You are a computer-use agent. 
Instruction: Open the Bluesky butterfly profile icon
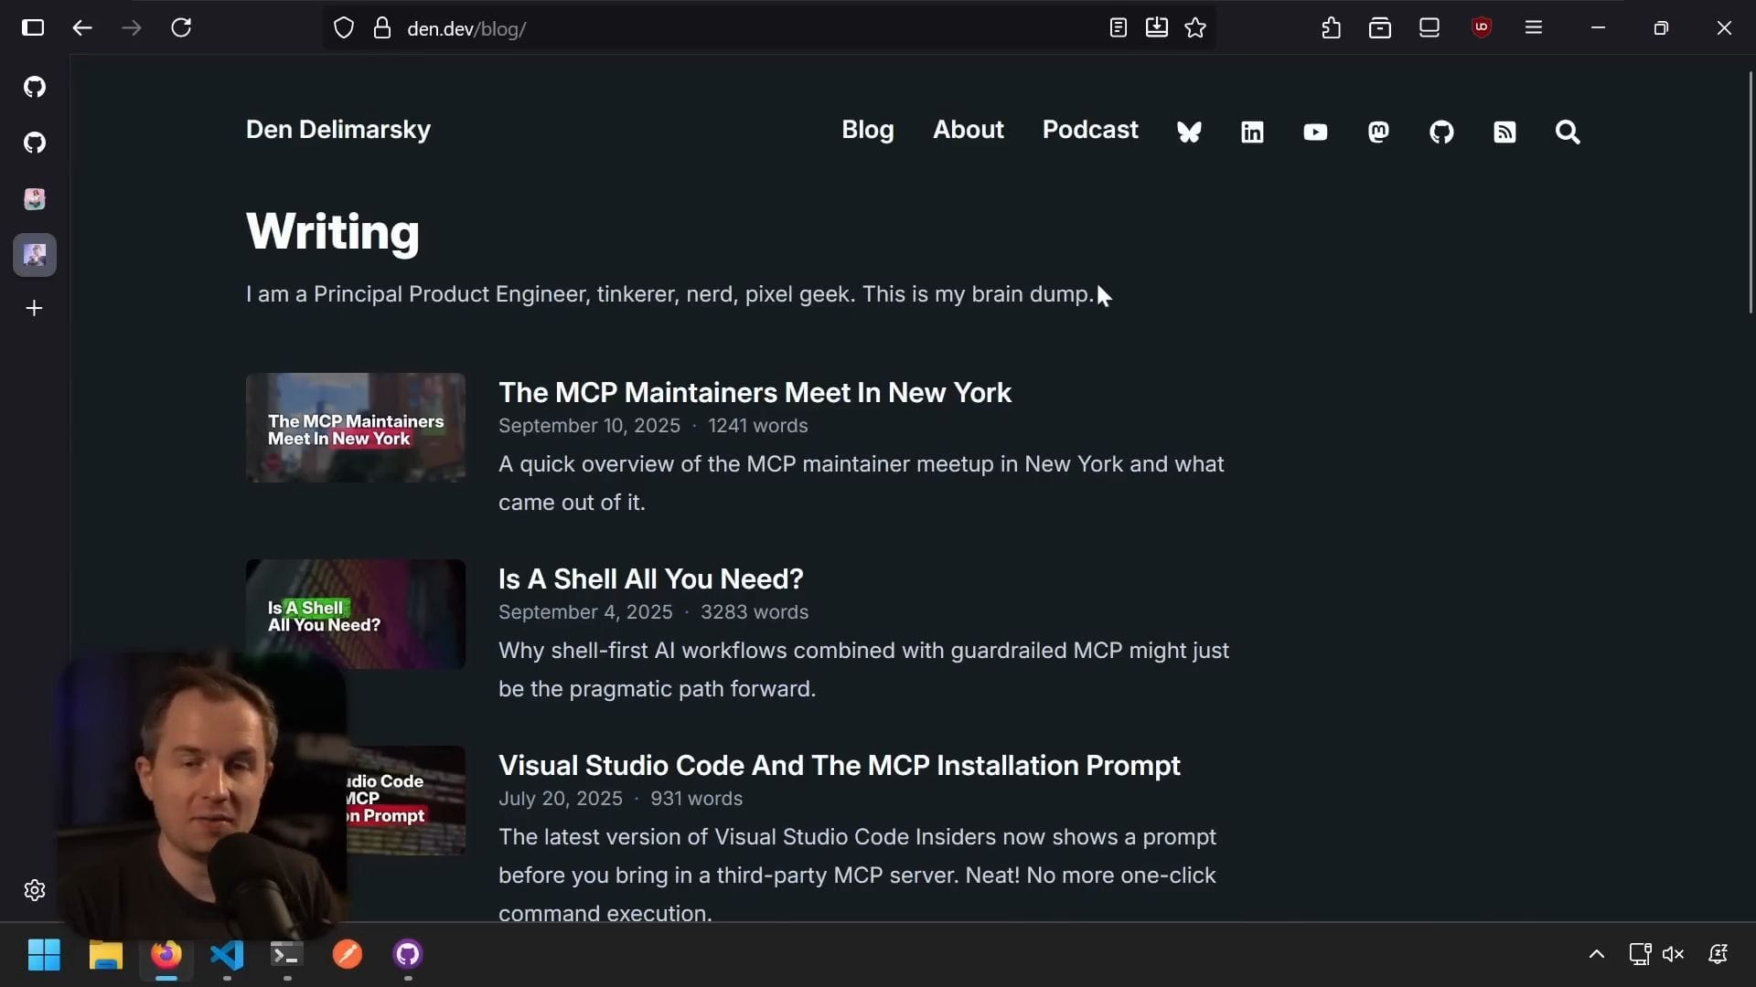pyautogui.click(x=1189, y=133)
